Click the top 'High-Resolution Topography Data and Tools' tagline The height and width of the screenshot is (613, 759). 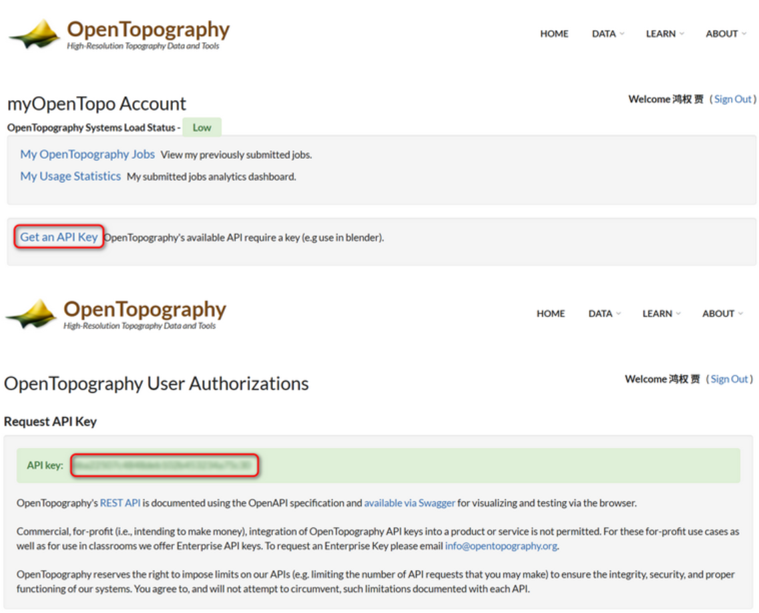click(x=143, y=46)
